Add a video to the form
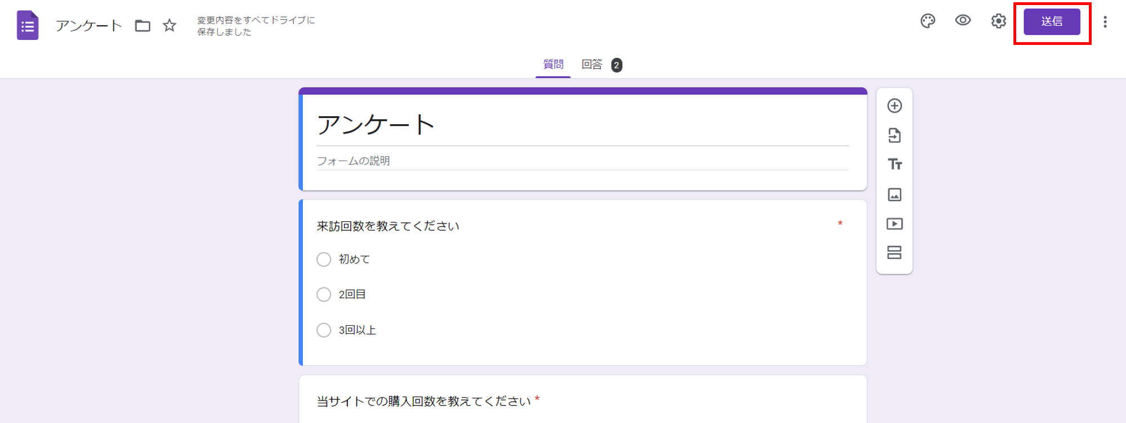The width and height of the screenshot is (1126, 423). click(x=895, y=224)
